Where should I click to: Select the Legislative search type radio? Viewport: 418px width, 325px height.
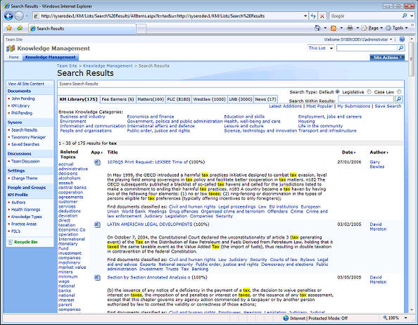point(369,91)
